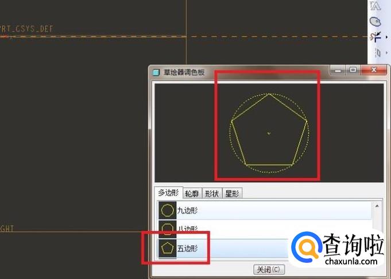The width and height of the screenshot is (391, 279).
Task: Click the 关闭(C) button
Action: (x=269, y=269)
